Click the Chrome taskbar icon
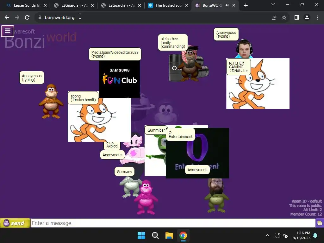Image resolution: width=324 pixels, height=243 pixels. point(183,235)
